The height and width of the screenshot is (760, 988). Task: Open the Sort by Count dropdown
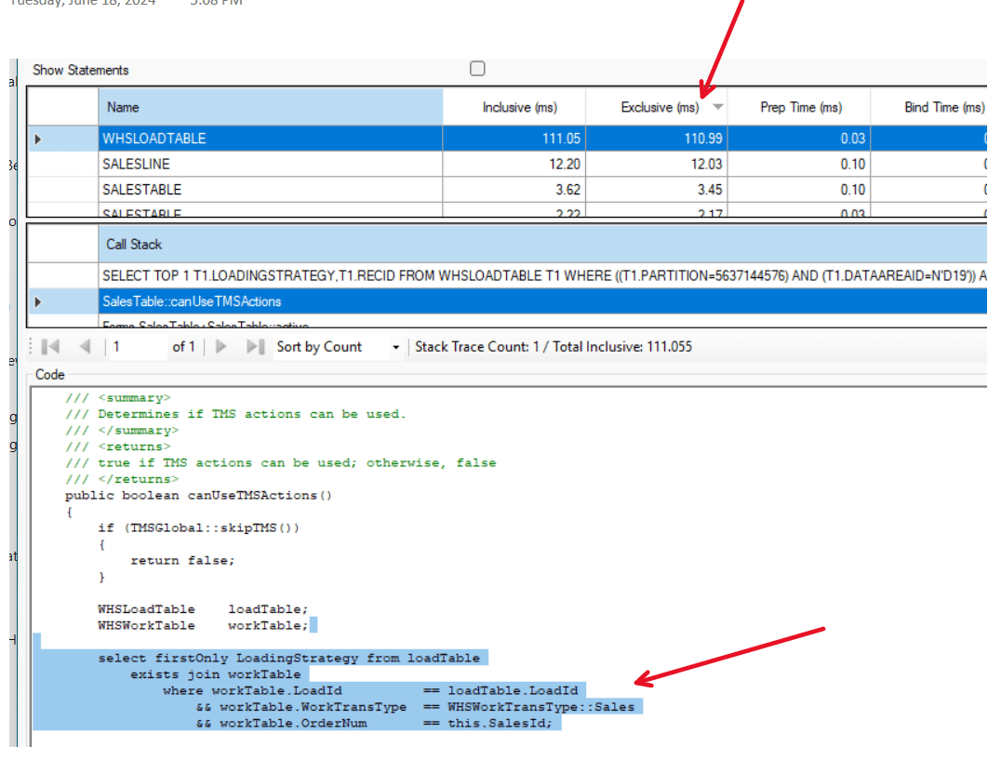click(x=395, y=347)
